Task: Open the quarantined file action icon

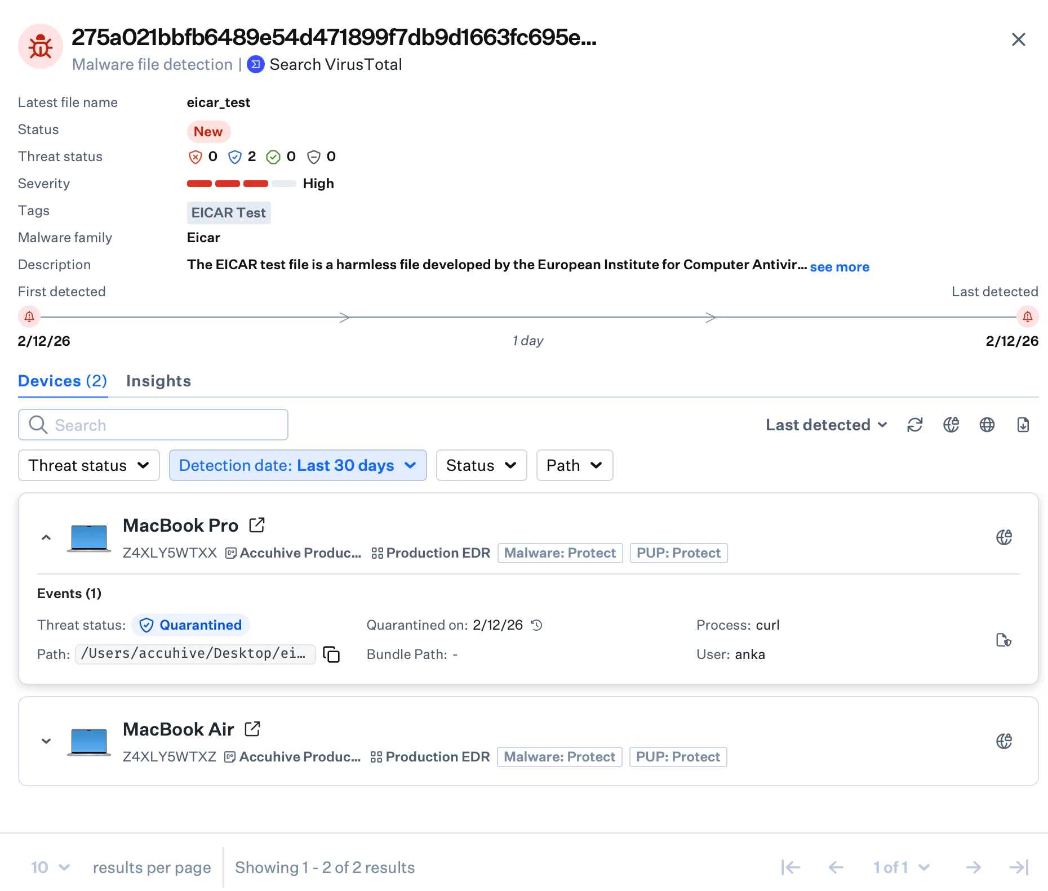Action: pyautogui.click(x=1003, y=640)
